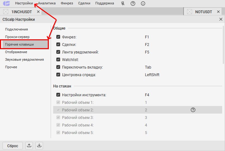The image size is (225, 151).
Task: Click the import settings download icon
Action: coord(39,145)
